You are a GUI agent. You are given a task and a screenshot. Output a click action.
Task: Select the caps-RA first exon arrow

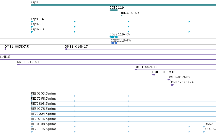pos(32,22)
